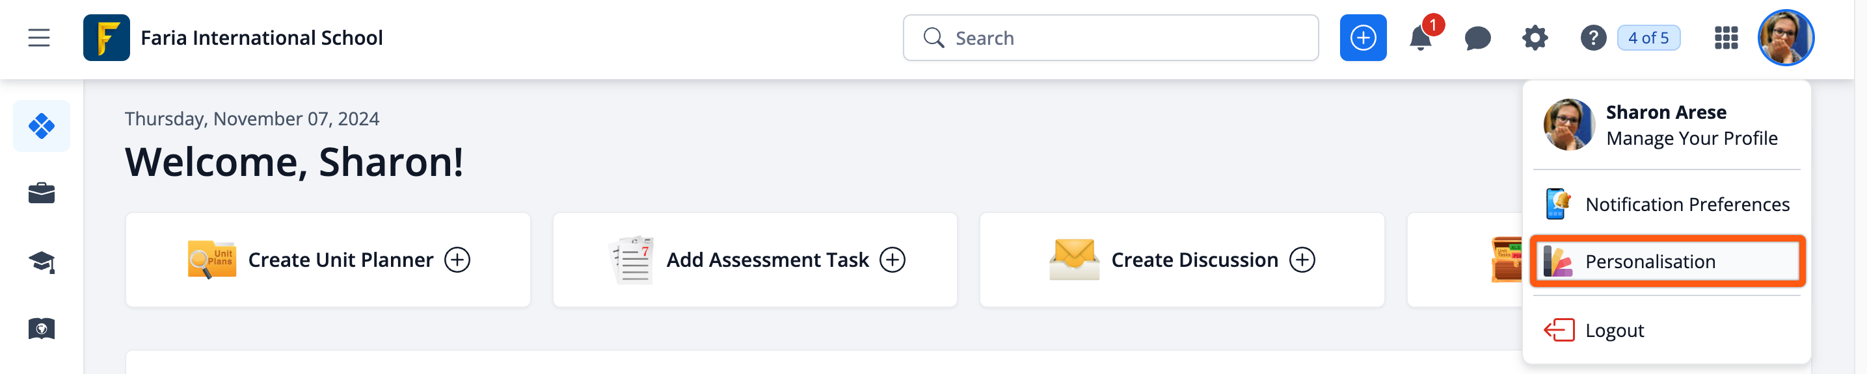Open the globe book sidebar icon
The height and width of the screenshot is (374, 1867).
(42, 329)
